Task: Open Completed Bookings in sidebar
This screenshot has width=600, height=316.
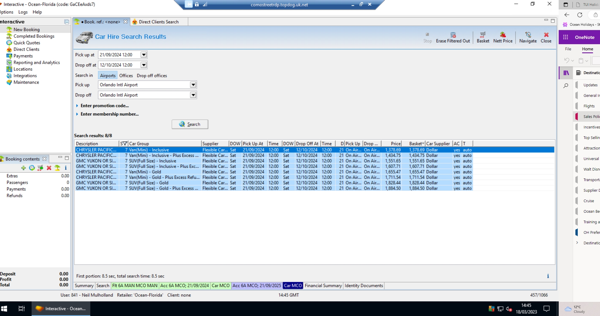Action: click(34, 36)
